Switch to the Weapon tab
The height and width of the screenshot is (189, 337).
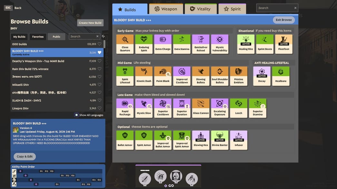pos(166,9)
